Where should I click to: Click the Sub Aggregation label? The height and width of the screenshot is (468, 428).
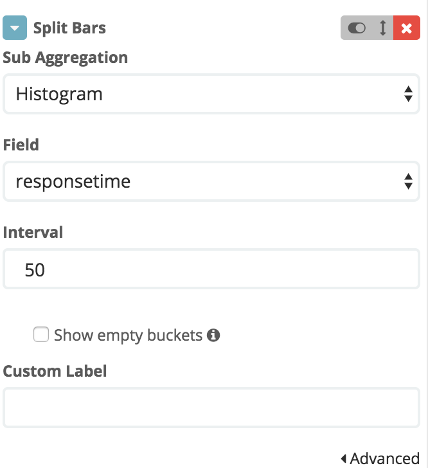tap(66, 58)
